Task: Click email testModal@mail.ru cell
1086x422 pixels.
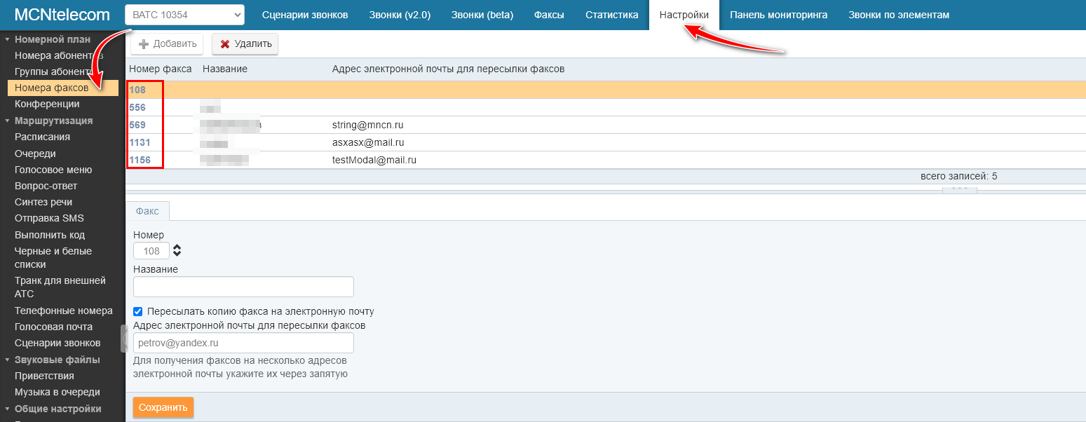Action: [x=374, y=160]
